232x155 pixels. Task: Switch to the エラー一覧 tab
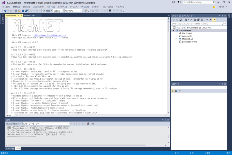10,148
